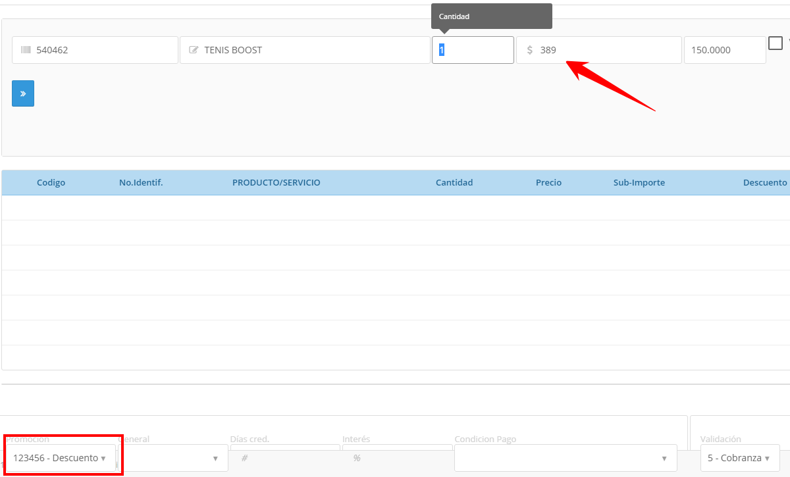Image resolution: width=790 pixels, height=477 pixels.
Task: Click the blue double-chevron add button
Action: (23, 93)
